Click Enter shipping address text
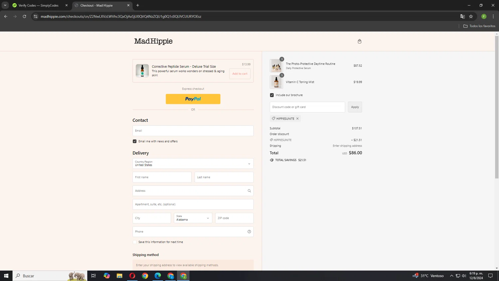 (x=347, y=146)
